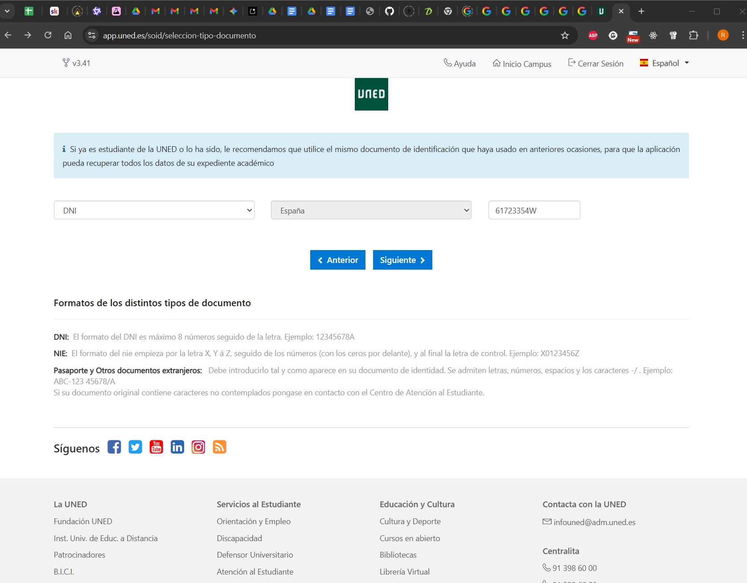Open the infouned@adm.uned.es email link

click(x=594, y=522)
